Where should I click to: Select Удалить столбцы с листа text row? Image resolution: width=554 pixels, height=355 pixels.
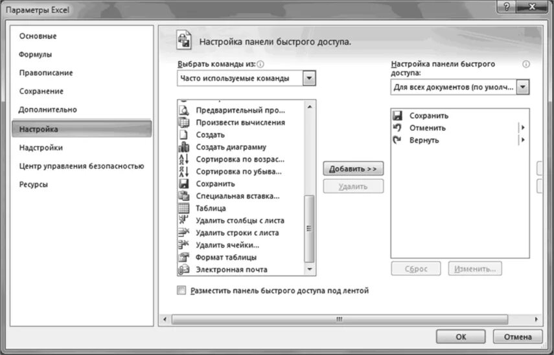[x=240, y=220]
